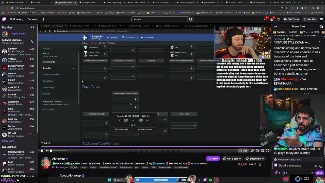This screenshot has height=183, width=325.
Task: Click the Twitch logo home icon
Action: click(x=4, y=19)
